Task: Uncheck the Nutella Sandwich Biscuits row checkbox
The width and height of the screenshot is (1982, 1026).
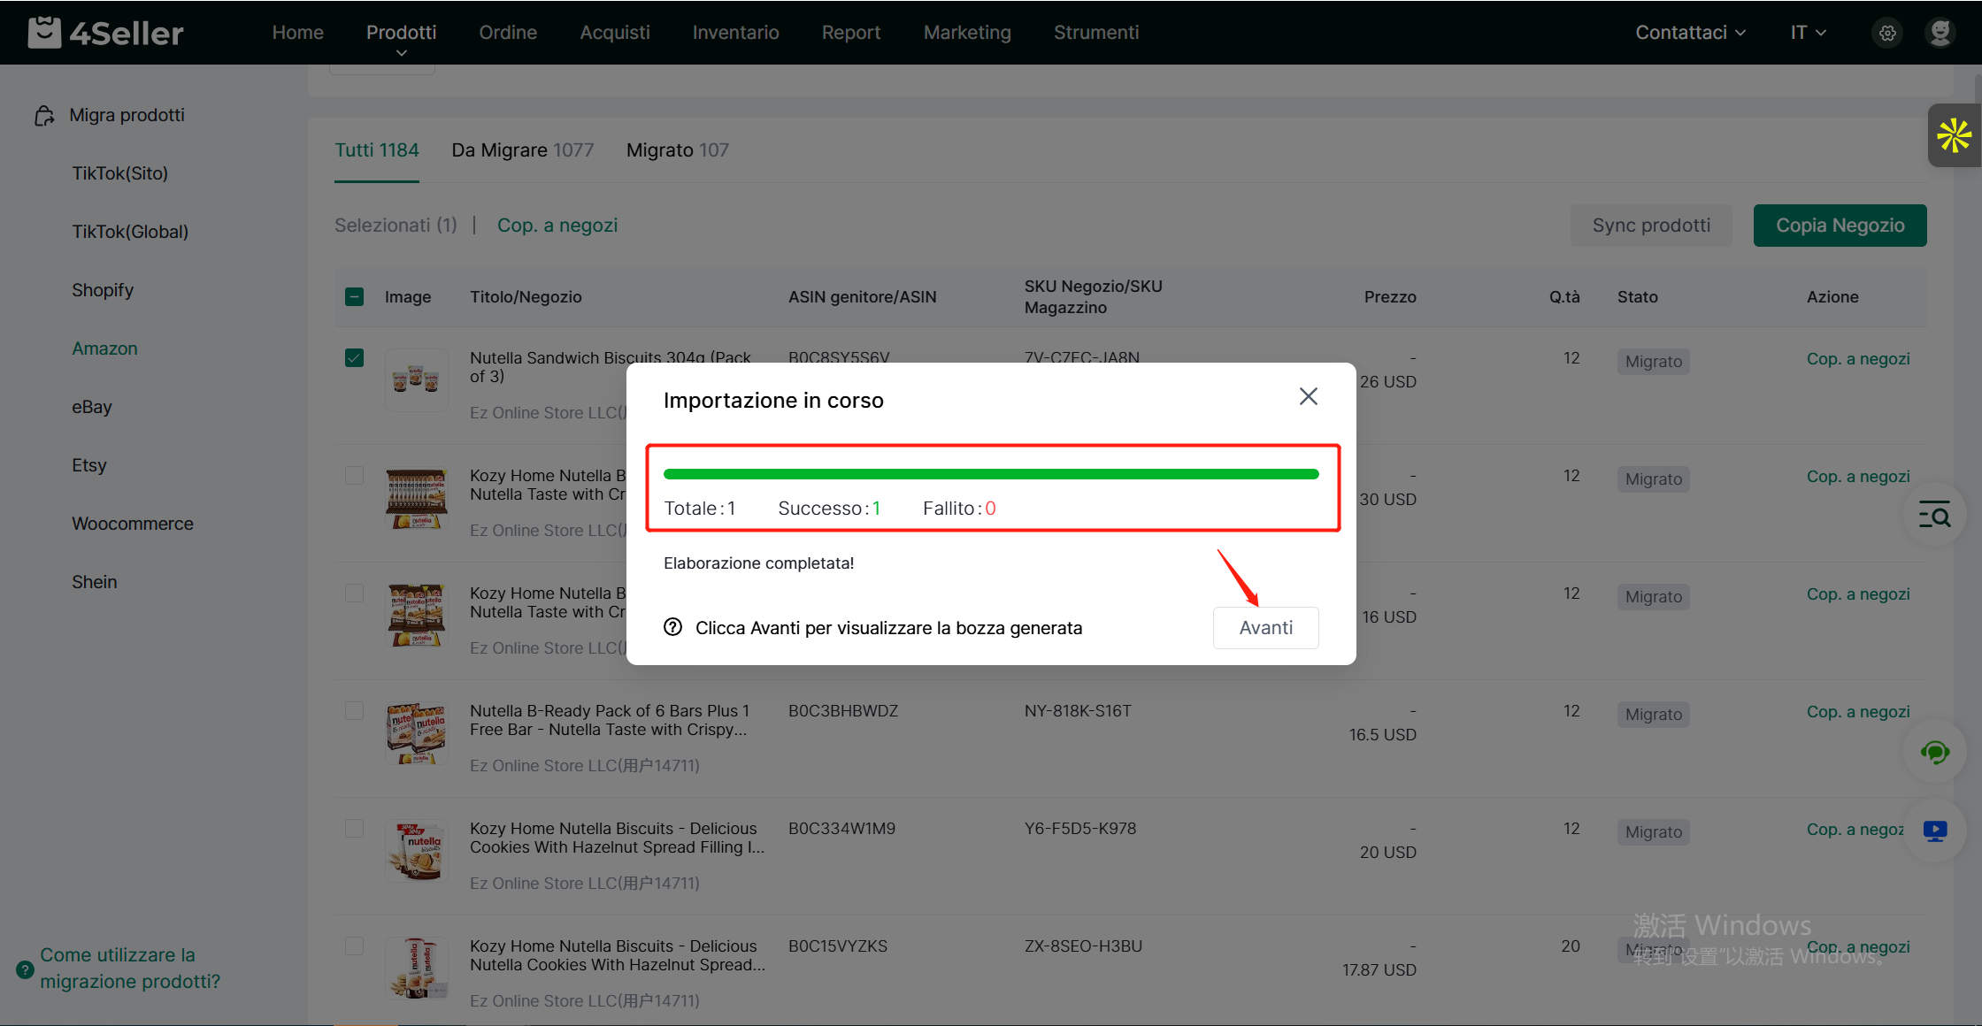Action: (354, 357)
